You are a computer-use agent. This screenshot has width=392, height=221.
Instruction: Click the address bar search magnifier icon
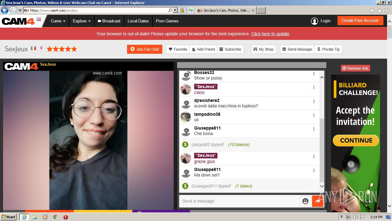click(x=170, y=10)
